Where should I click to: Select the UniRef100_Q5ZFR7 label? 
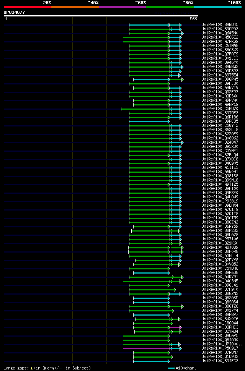pos(220,92)
